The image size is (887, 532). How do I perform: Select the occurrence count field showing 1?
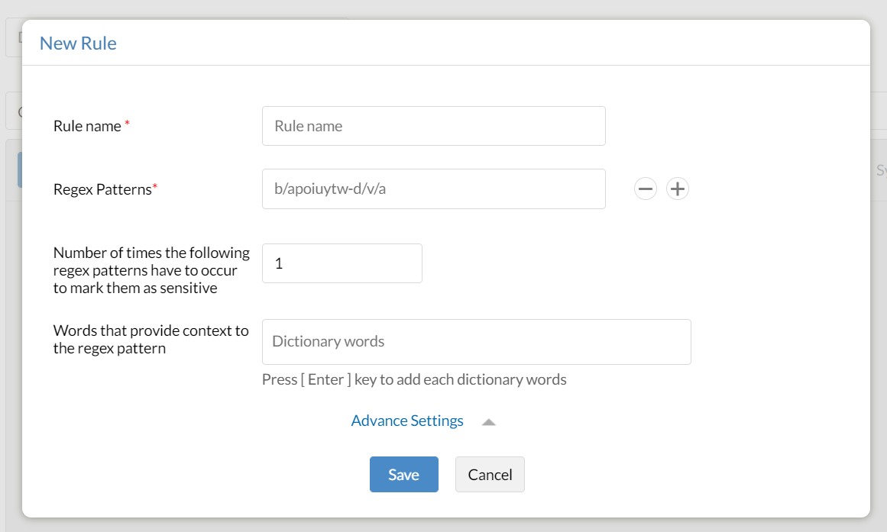[x=342, y=263]
